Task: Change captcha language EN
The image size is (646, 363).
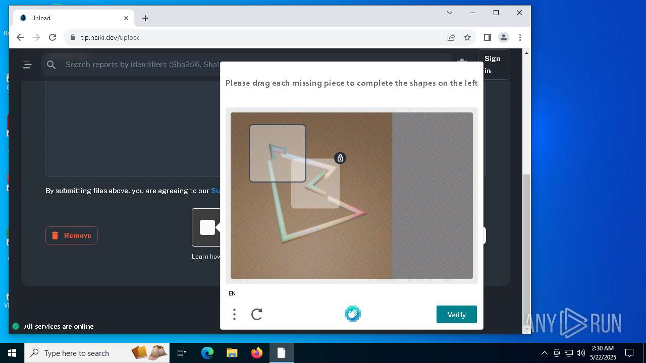Action: tap(232, 293)
